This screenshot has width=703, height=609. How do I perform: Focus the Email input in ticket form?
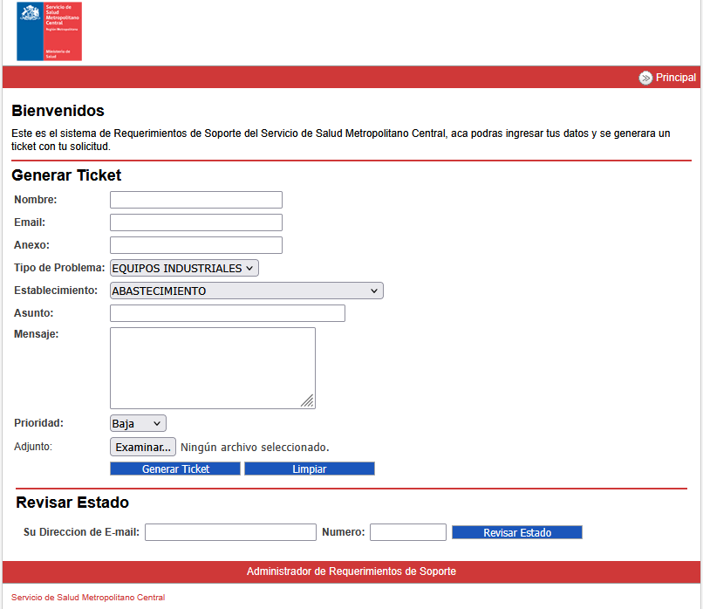click(195, 222)
